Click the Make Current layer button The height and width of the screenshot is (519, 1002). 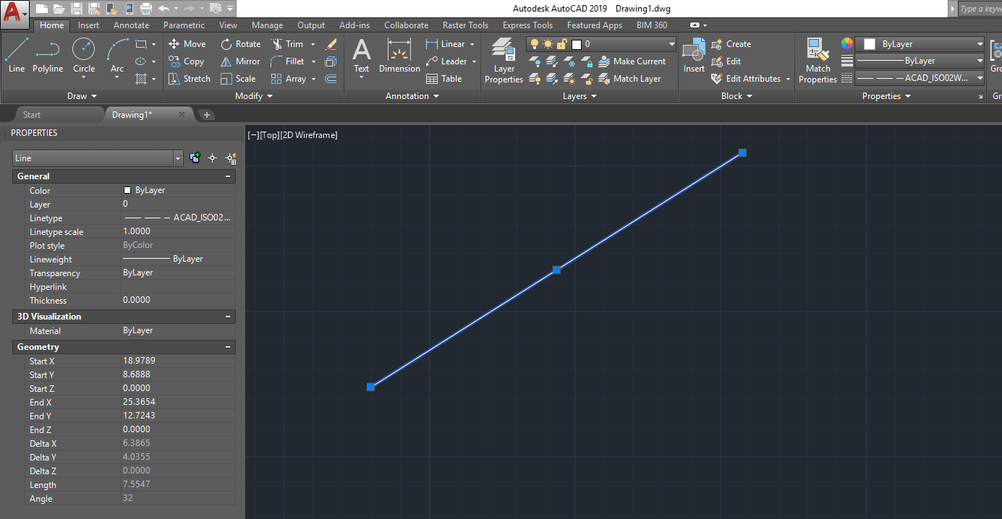(632, 61)
